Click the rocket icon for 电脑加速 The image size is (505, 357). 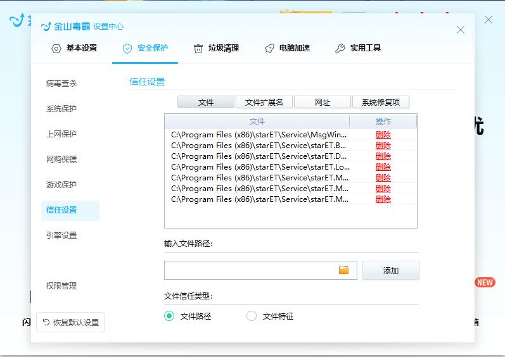coord(269,49)
